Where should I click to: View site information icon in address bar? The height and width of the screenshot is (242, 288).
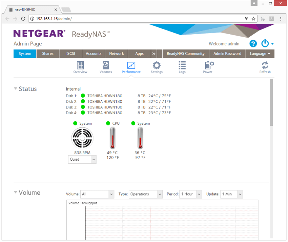[x=32, y=19]
